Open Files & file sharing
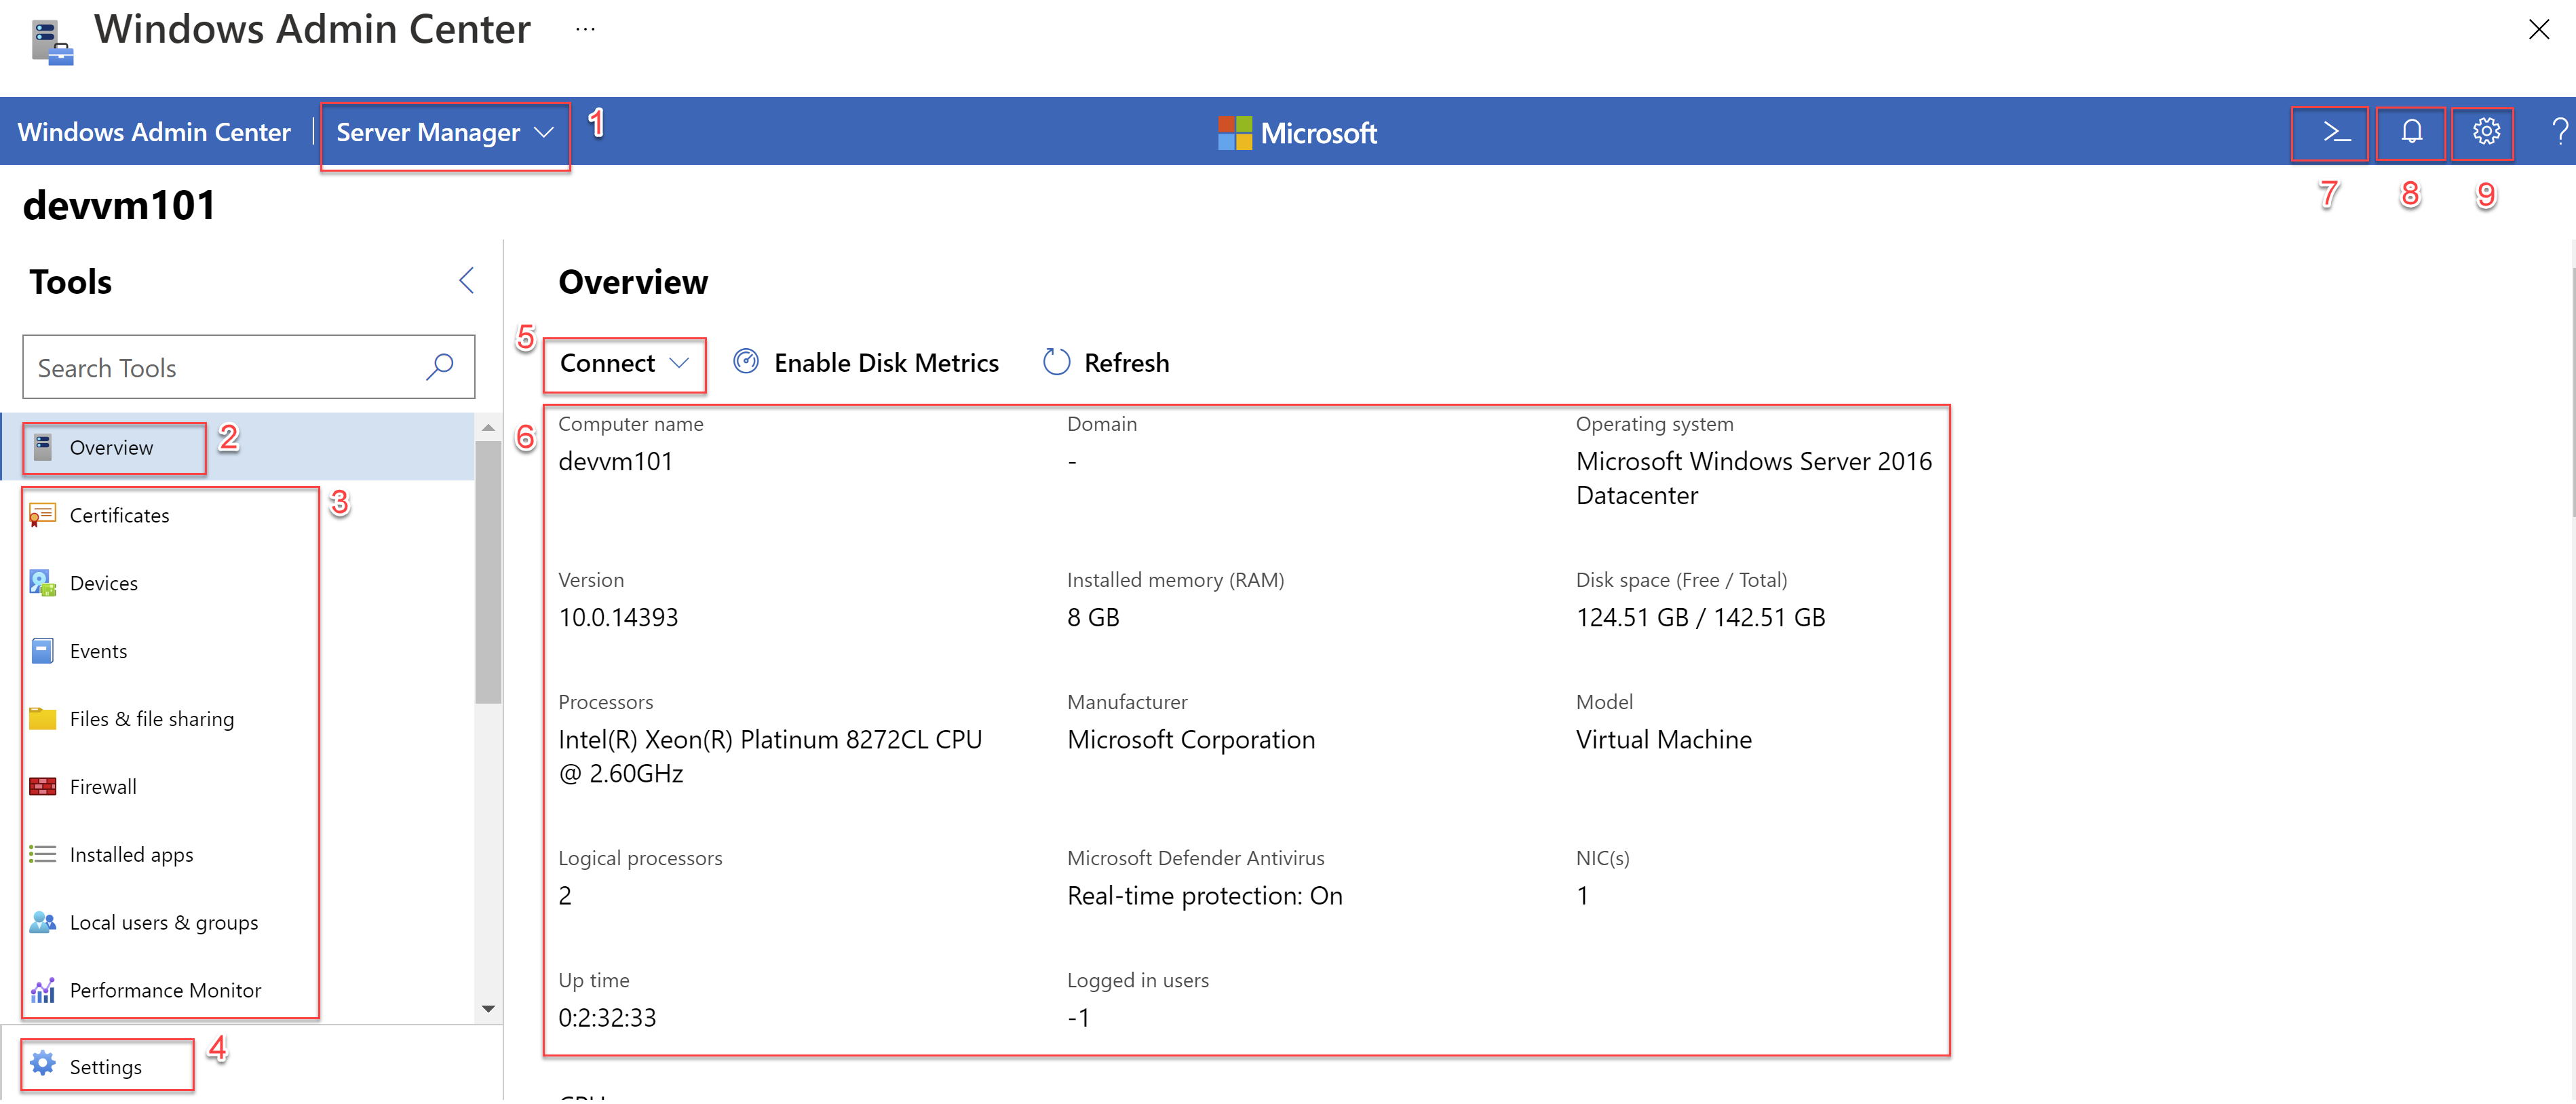The height and width of the screenshot is (1104, 2576). click(x=238, y=719)
